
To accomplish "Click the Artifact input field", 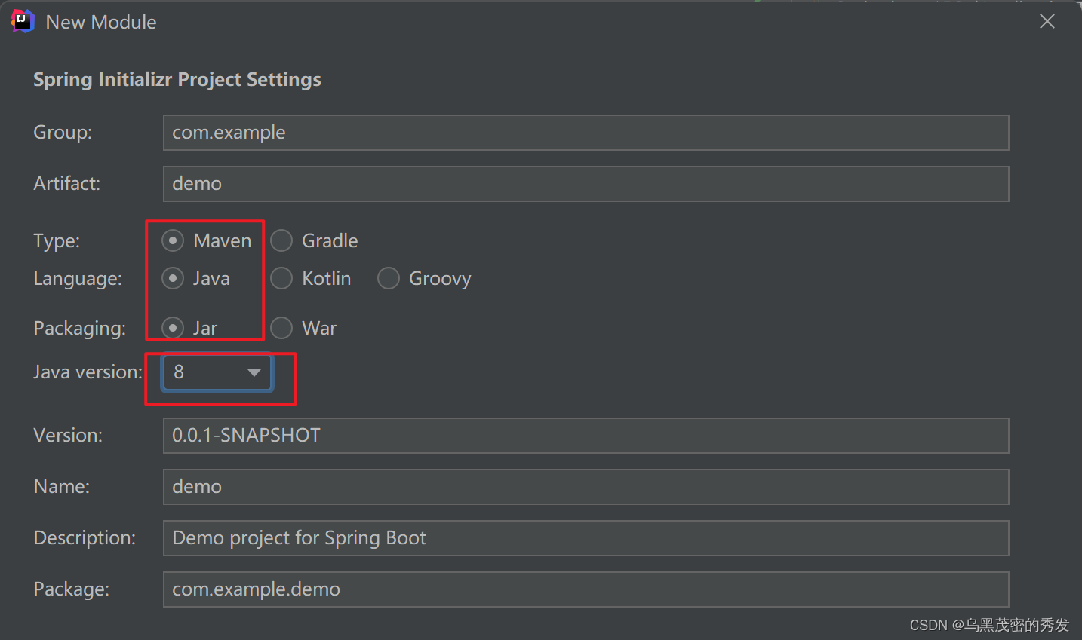I will coord(586,184).
